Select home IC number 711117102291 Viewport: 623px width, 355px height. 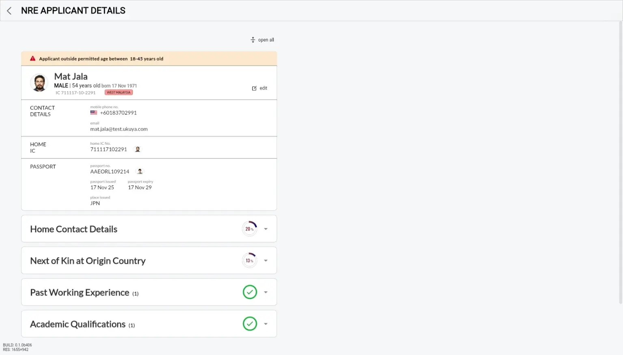[108, 149]
